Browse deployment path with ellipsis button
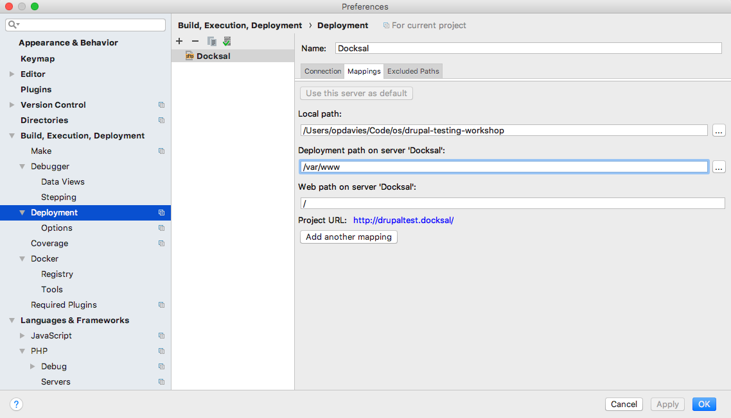This screenshot has height=418, width=731. pyautogui.click(x=719, y=167)
